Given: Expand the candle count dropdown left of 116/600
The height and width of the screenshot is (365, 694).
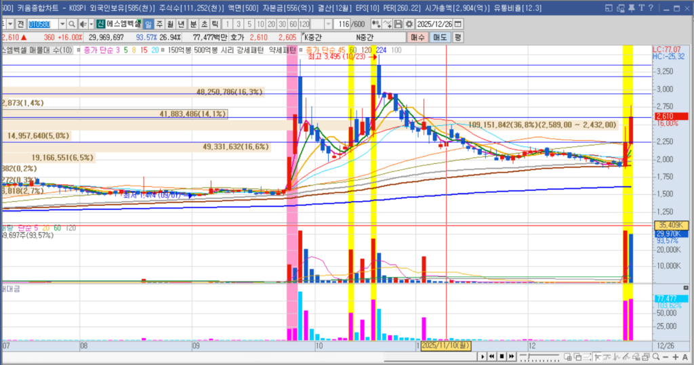Looking at the screenshot, I should [x=329, y=24].
